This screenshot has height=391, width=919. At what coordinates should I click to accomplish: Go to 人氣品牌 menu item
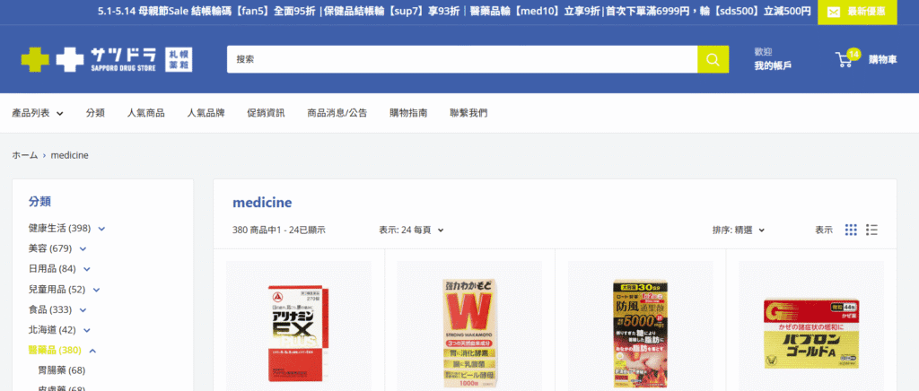[206, 113]
